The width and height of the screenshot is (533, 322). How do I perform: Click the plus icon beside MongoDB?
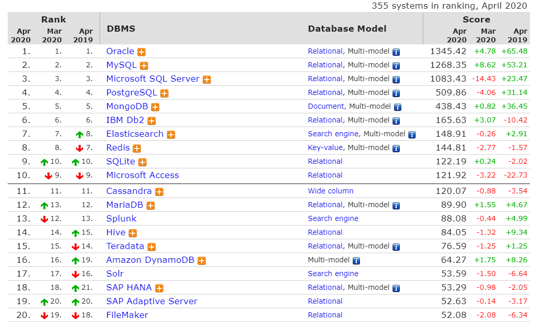[155, 107]
